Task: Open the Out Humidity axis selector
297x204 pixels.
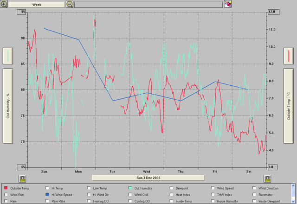Action: click(8, 106)
